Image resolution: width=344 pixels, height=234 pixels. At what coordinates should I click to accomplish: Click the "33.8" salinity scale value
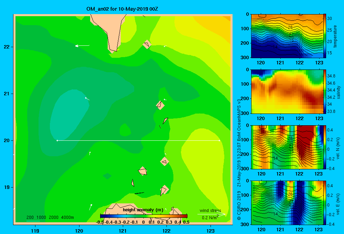331,111
